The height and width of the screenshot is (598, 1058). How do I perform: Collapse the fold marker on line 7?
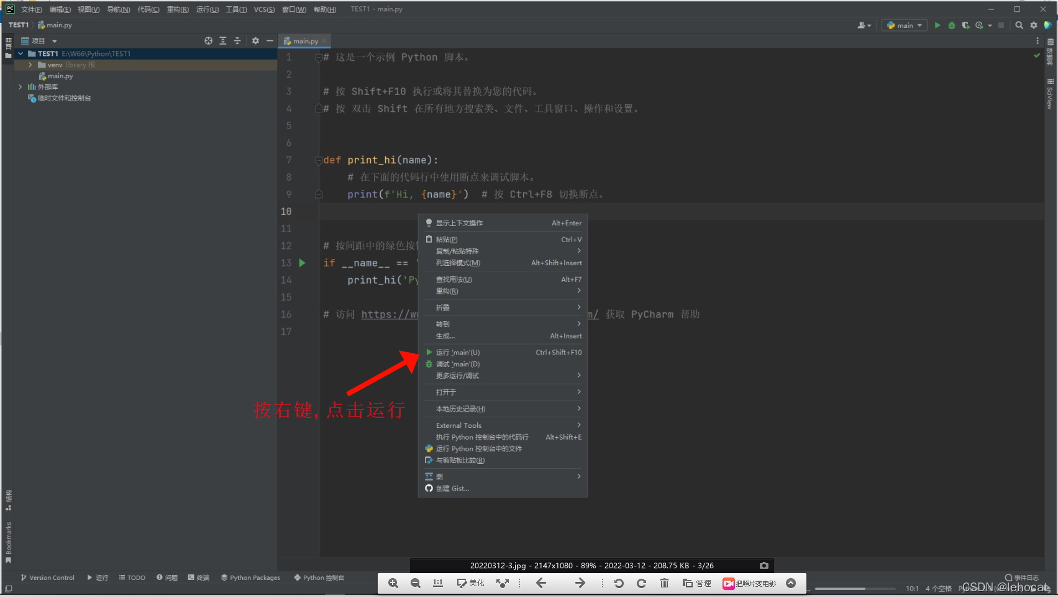[x=319, y=160]
